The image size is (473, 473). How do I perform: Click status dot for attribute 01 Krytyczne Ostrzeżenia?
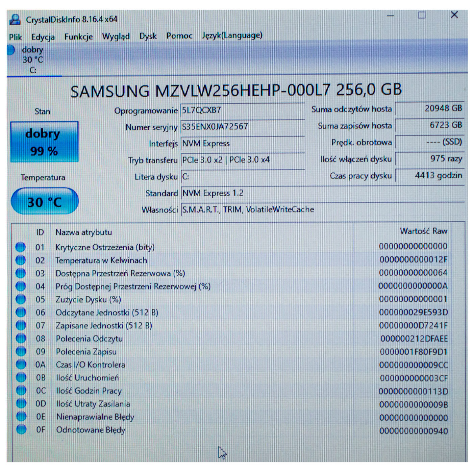(21, 247)
